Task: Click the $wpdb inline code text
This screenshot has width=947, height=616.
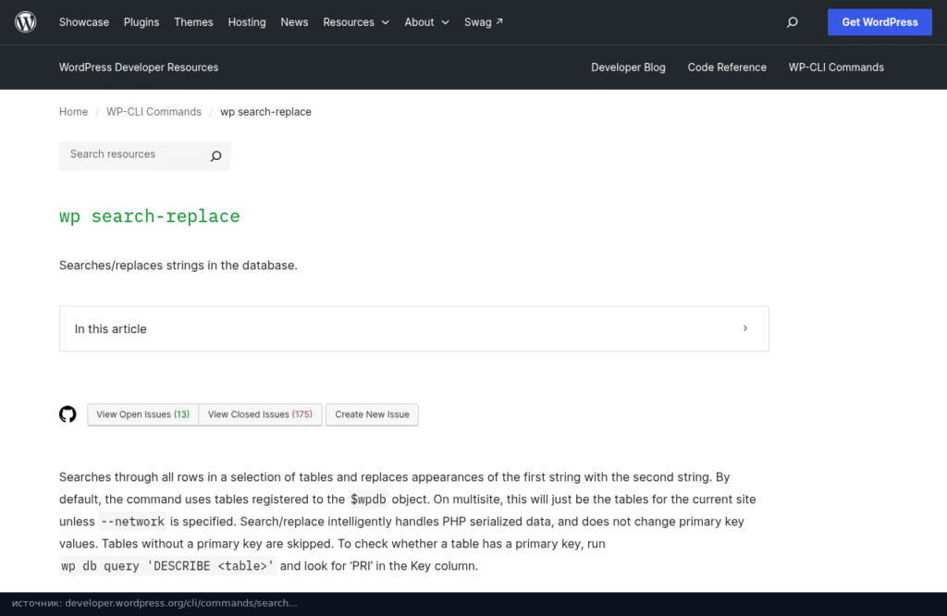Action: 368,499
